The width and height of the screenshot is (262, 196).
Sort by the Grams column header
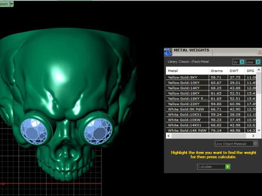coord(218,71)
